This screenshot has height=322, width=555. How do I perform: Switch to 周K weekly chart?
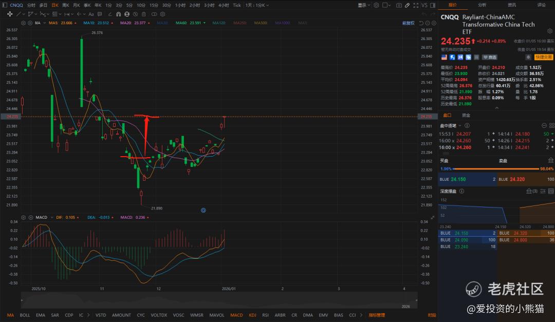(x=65, y=5)
